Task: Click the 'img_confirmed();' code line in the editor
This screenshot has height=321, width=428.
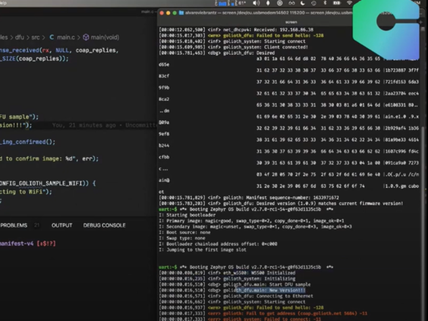Action: tap(27, 142)
